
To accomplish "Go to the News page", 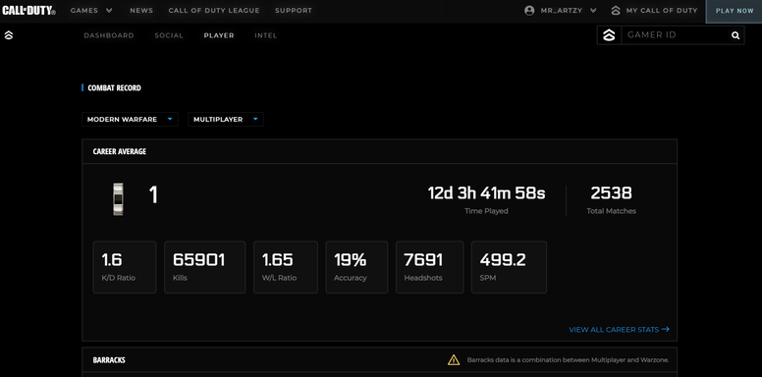I will point(141,10).
